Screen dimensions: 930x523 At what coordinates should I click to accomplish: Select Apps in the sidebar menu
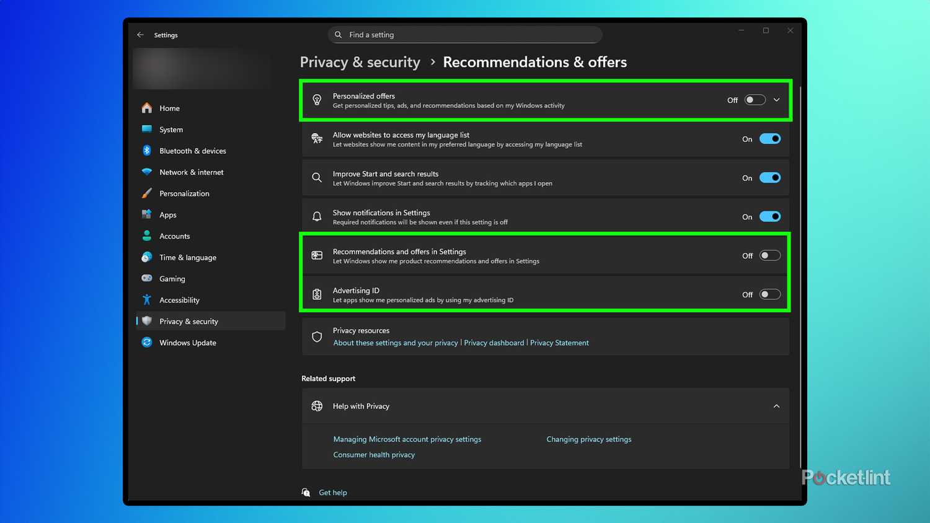point(147,214)
